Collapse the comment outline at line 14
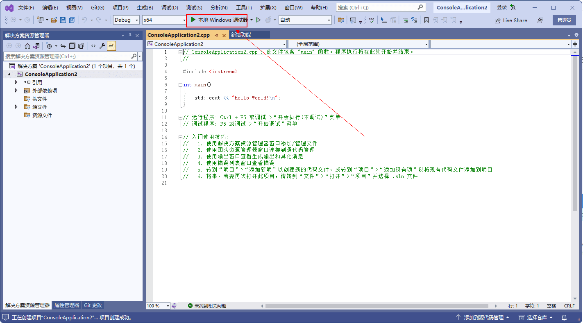The image size is (583, 323). 181,137
